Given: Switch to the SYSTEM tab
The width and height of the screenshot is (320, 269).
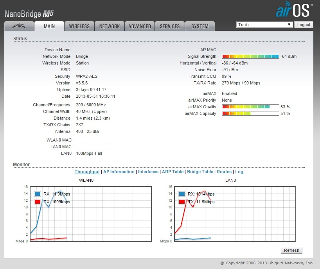Looking at the screenshot, I should click(200, 26).
